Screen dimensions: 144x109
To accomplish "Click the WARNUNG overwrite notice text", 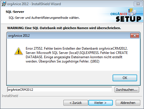I will coord(64,28).
